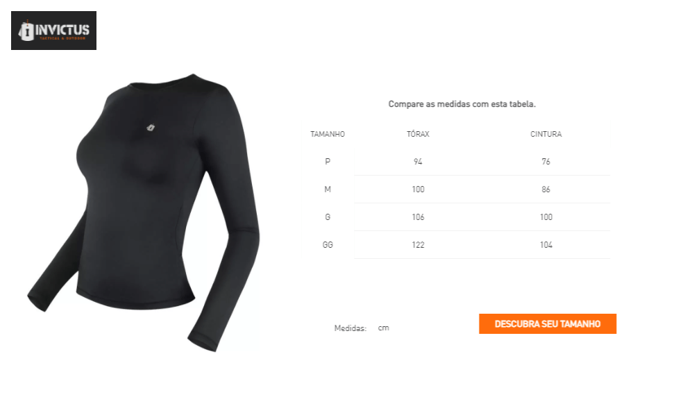The height and width of the screenshot is (397, 694).
Task: Click the 122 tórax value for GG
Action: (x=418, y=245)
